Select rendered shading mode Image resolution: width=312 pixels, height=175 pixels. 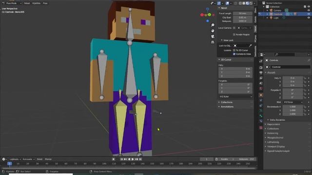[x=251, y=3]
